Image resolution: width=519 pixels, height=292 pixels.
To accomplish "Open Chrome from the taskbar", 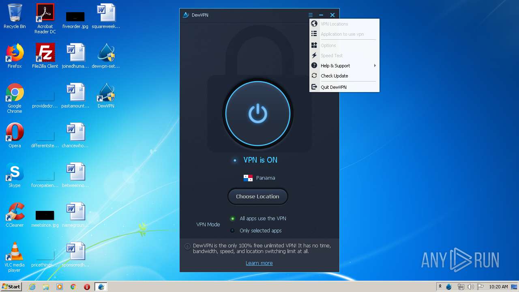I will (x=73, y=287).
